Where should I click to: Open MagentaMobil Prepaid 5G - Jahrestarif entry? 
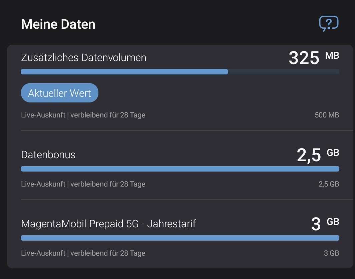pos(108,224)
